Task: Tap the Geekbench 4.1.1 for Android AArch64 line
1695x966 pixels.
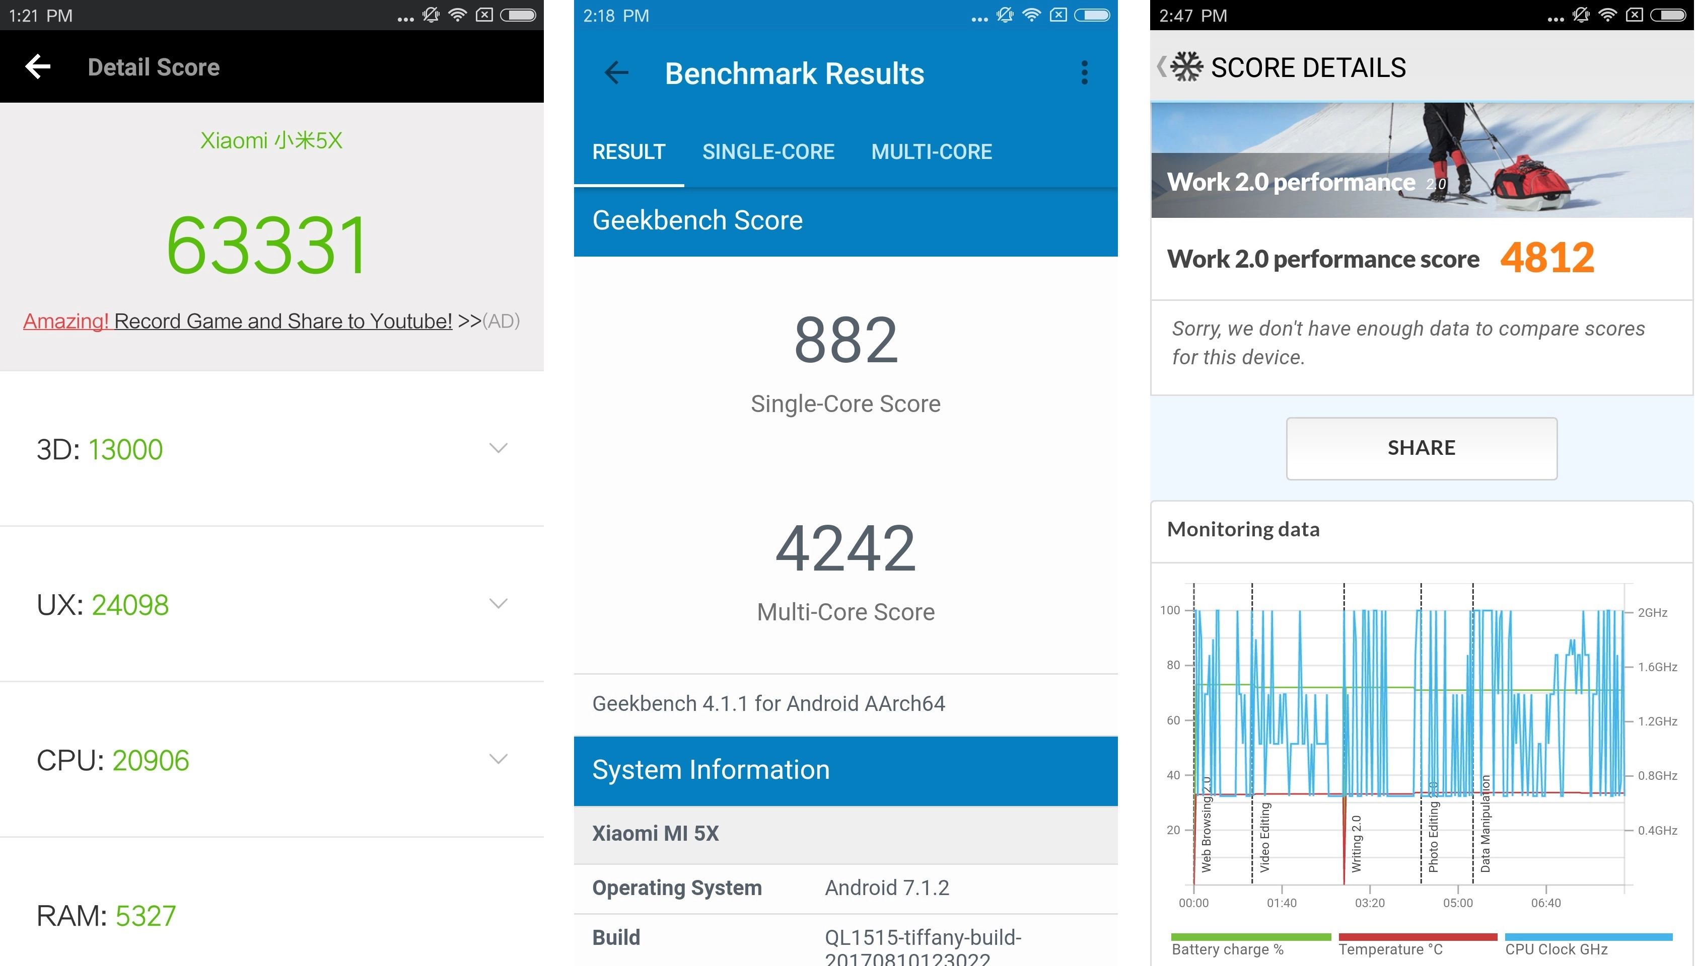Action: 845,703
